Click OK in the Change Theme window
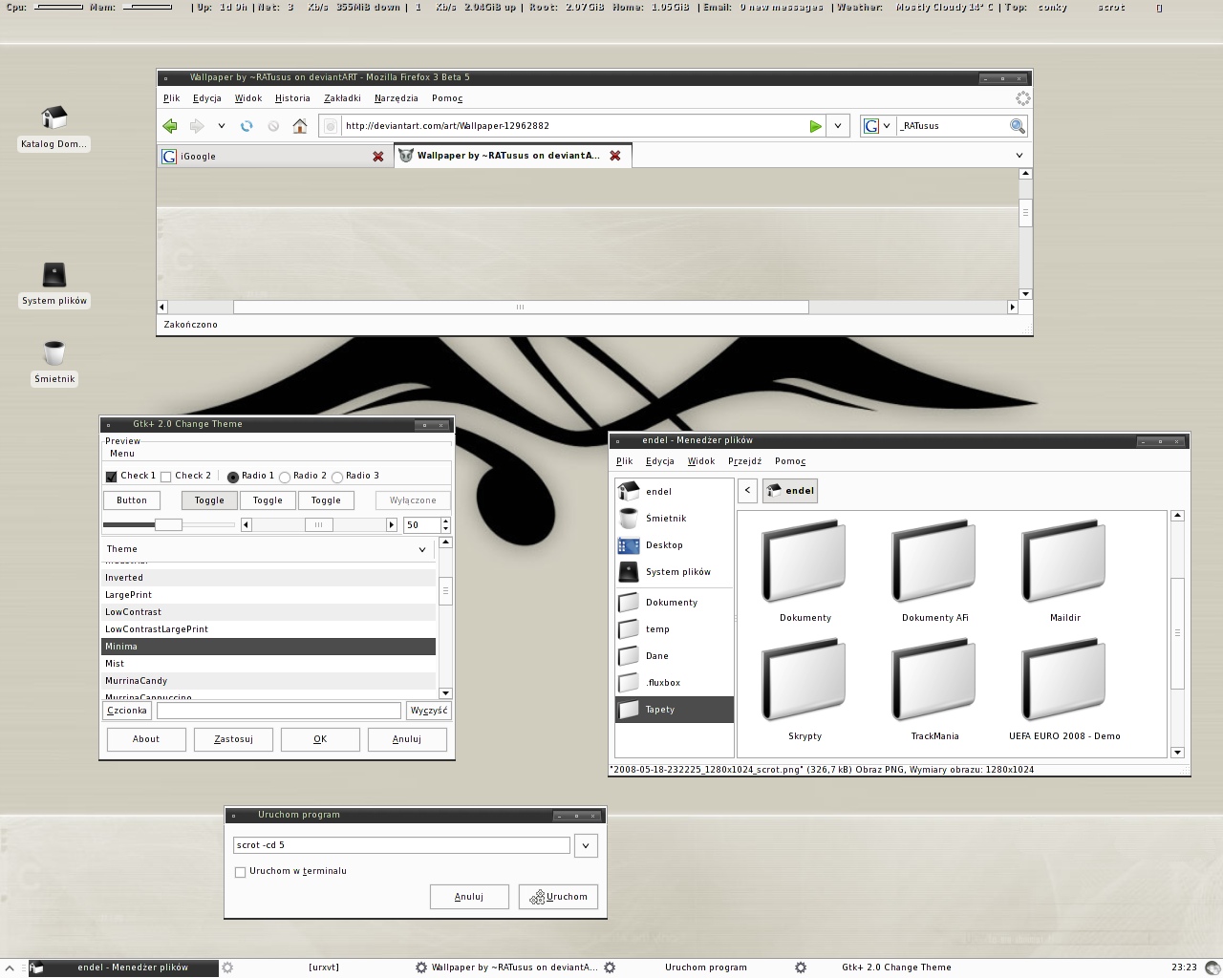This screenshot has height=978, width=1223. tap(320, 739)
